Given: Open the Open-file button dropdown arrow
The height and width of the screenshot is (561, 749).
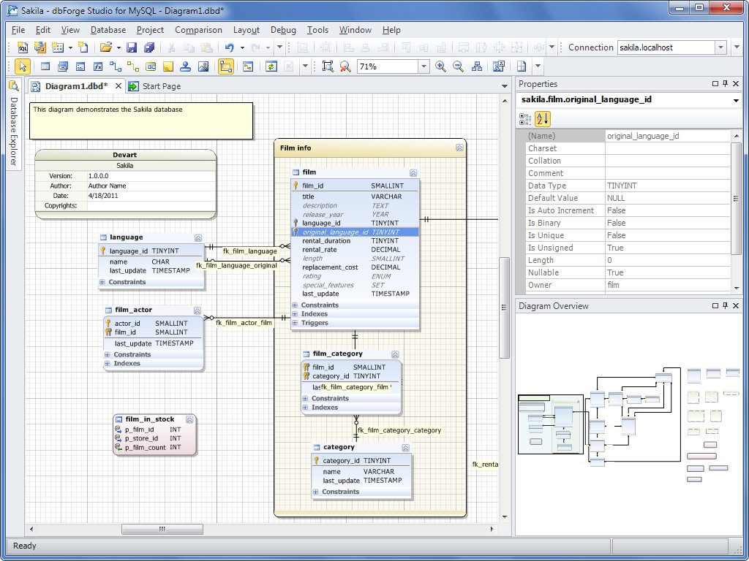Looking at the screenshot, I should 118,47.
